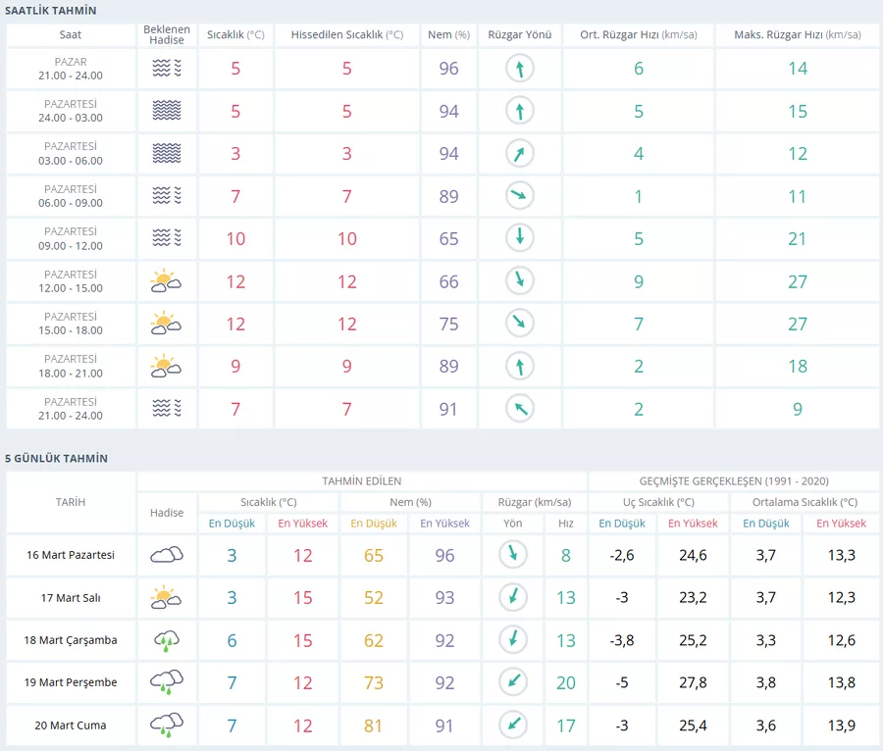Screen dimensions: 883x751
Task: Select the rain icon for 18 Mart Çarşamba
Action: [167, 640]
